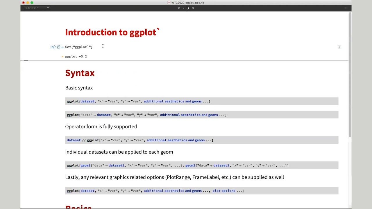Click the WTC2020_ggplot_Yule.nb window title
The width and height of the screenshot is (372, 209).
tap(188, 3)
